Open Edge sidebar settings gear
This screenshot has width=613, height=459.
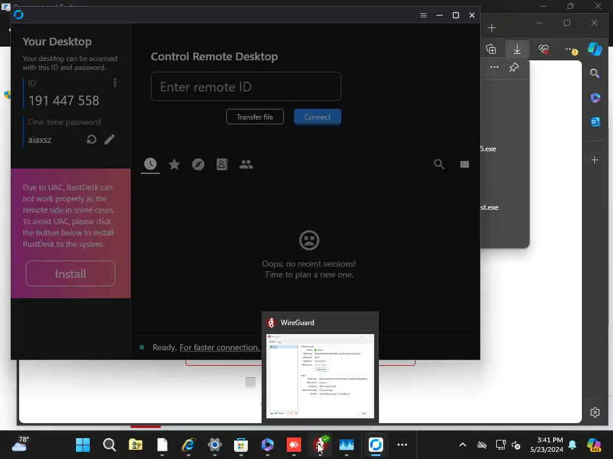tap(594, 412)
